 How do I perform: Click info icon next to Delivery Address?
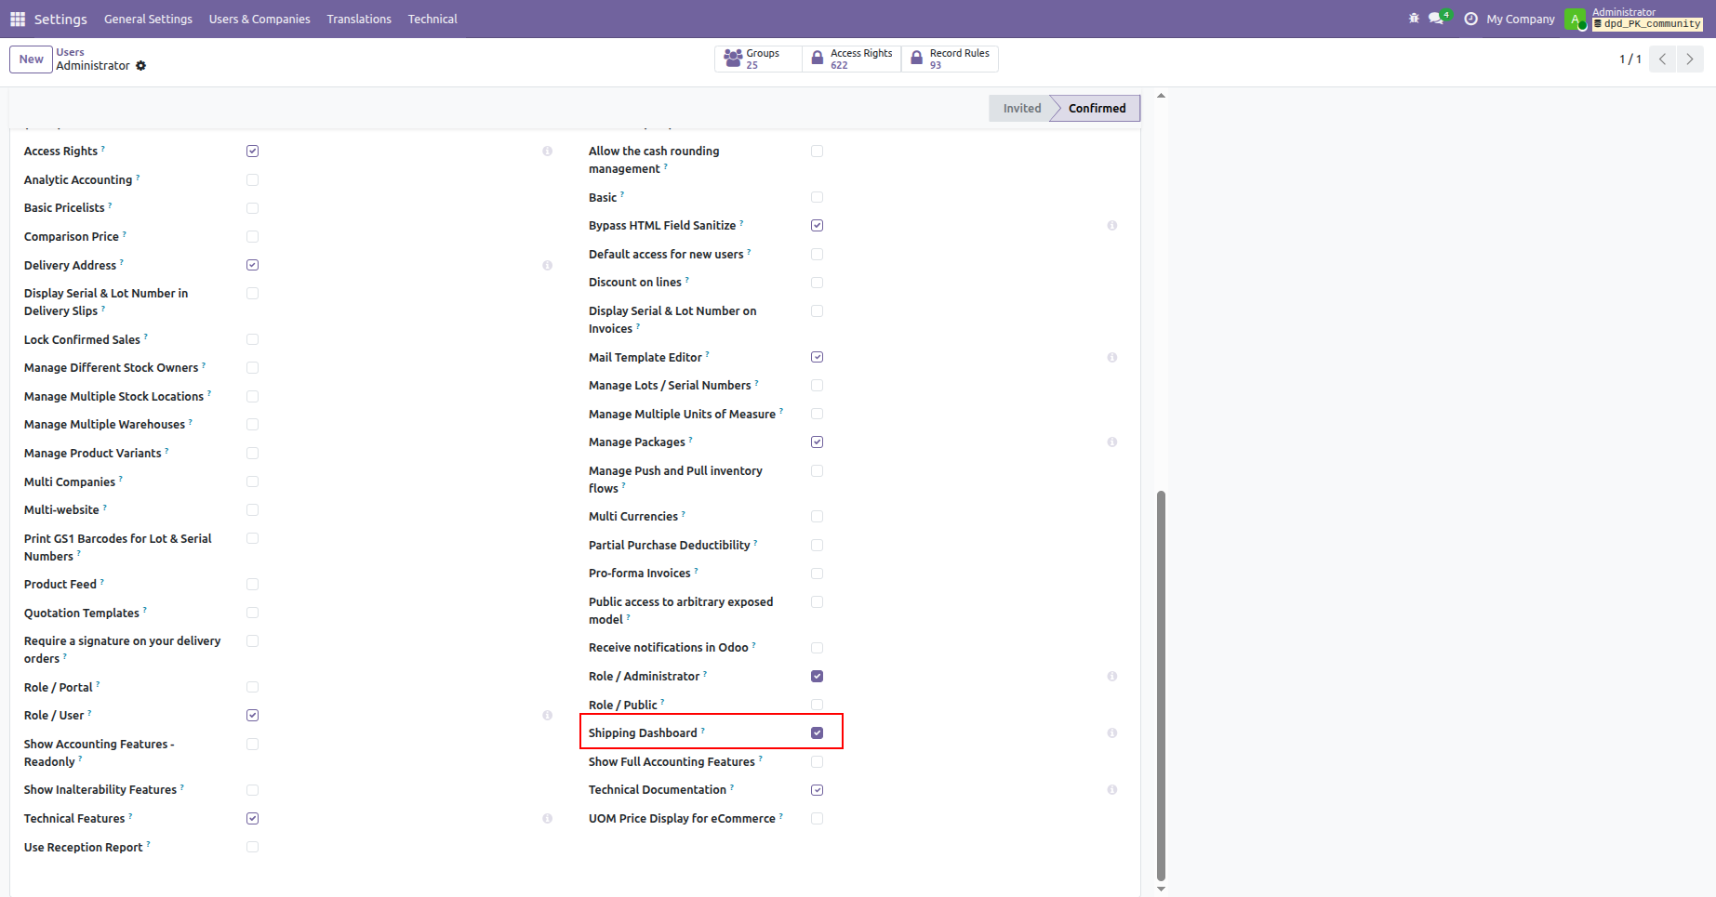(547, 266)
